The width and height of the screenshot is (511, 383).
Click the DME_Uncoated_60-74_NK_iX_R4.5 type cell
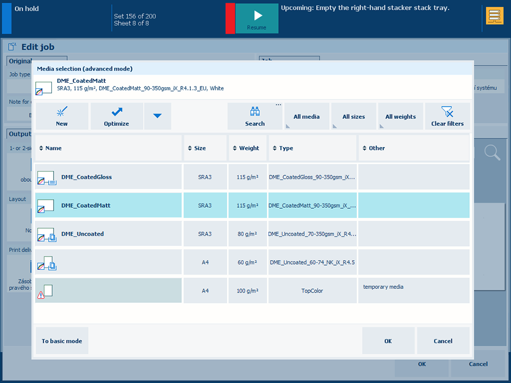312,262
